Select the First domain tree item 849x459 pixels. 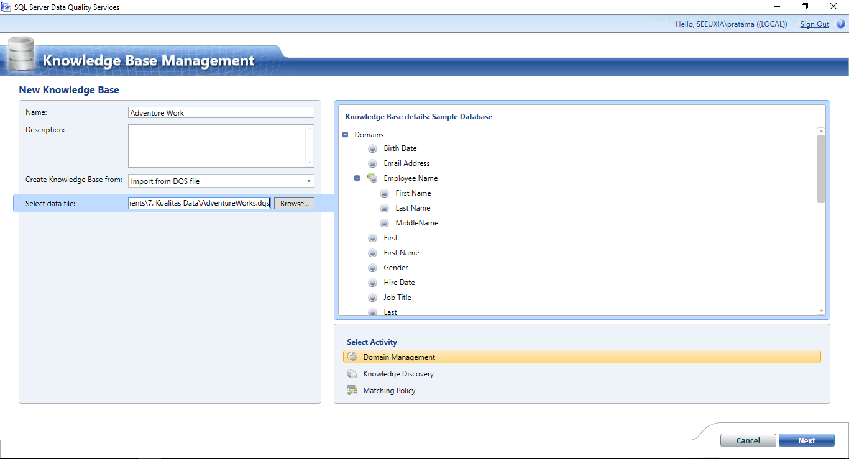click(390, 238)
